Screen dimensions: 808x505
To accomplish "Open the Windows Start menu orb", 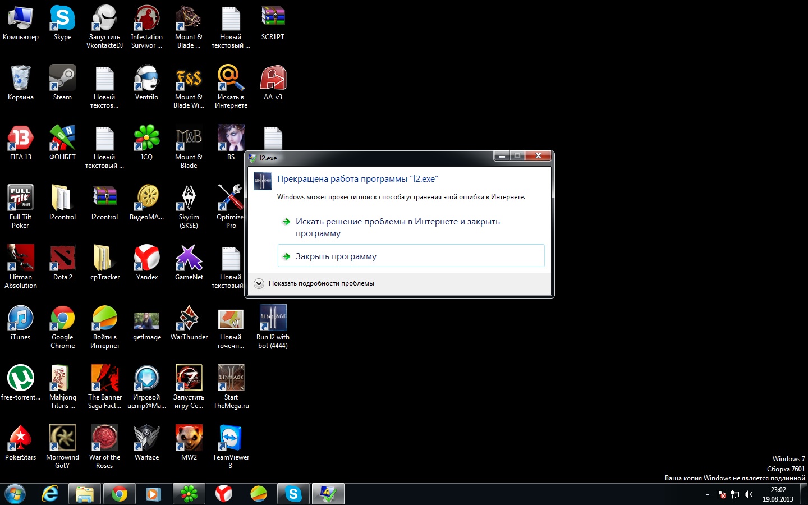I will 15,494.
